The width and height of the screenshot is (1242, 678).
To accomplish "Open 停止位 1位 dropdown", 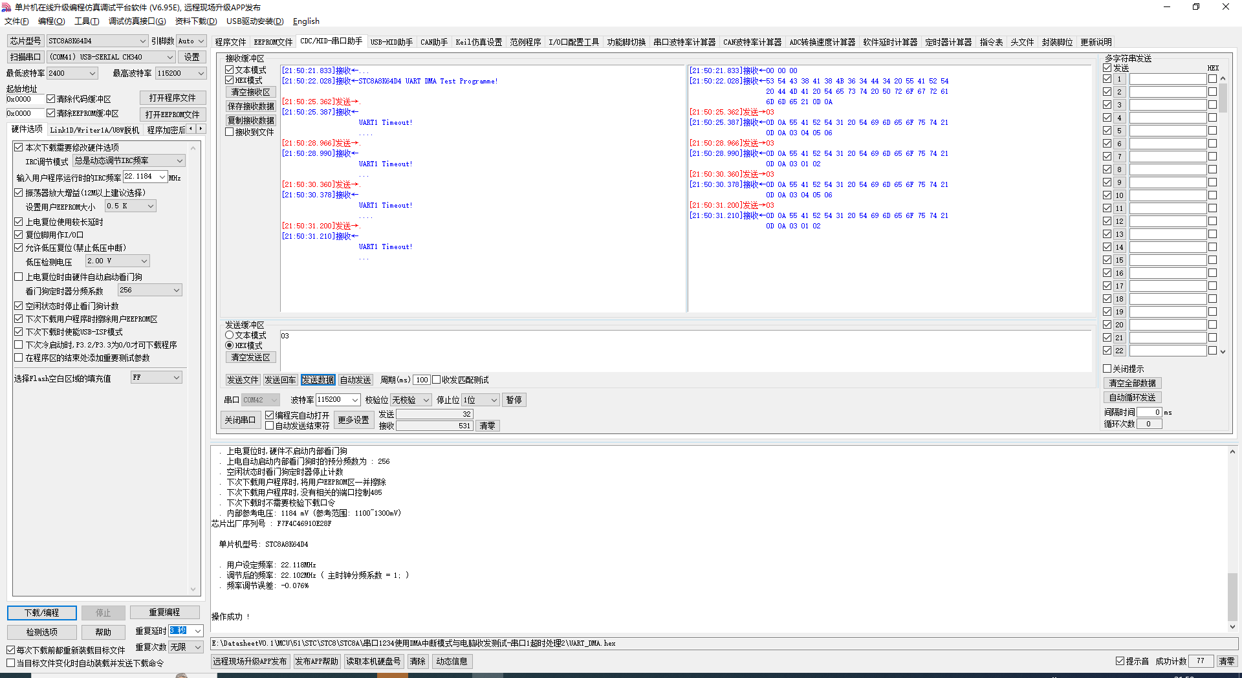I will click(481, 400).
